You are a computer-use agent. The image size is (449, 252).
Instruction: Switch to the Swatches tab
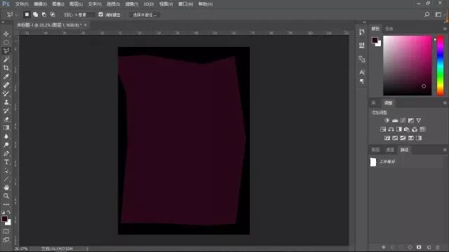tap(389, 29)
